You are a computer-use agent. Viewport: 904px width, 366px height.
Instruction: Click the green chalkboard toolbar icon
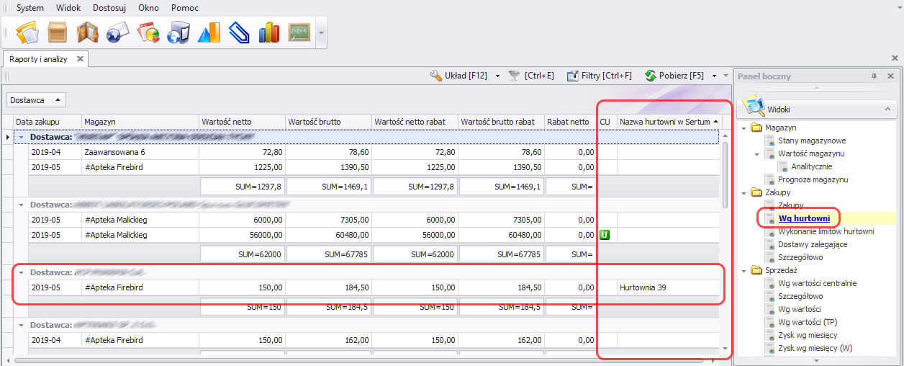click(x=299, y=32)
